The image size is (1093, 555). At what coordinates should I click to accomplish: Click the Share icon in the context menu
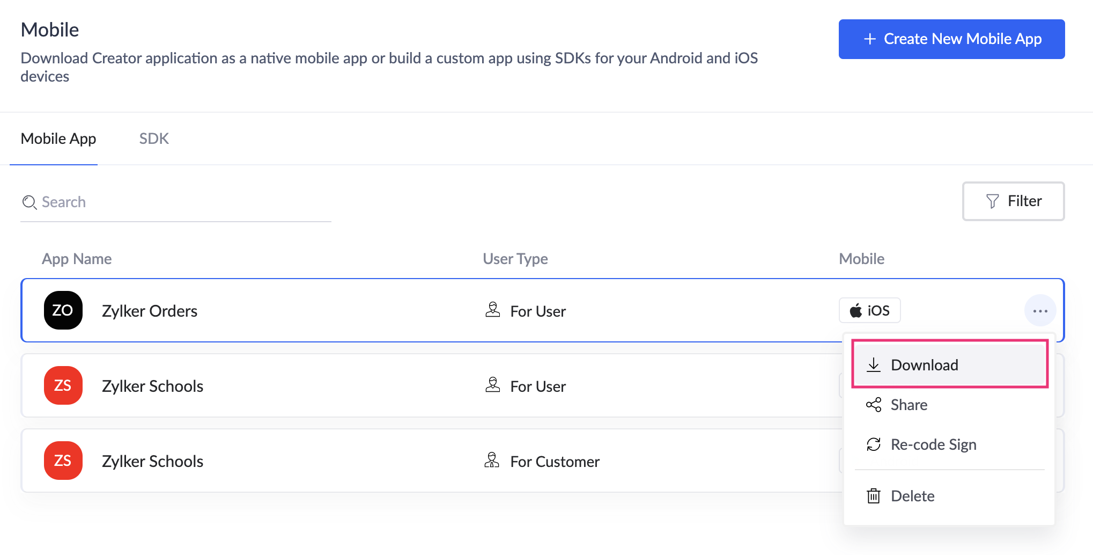click(x=874, y=405)
